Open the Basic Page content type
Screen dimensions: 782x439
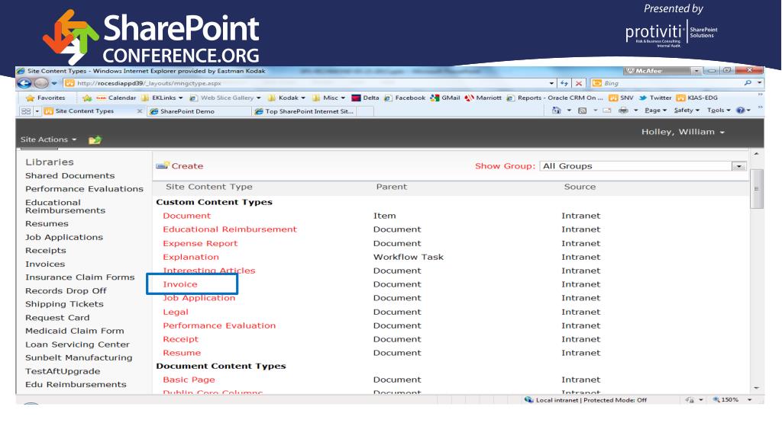coord(189,380)
